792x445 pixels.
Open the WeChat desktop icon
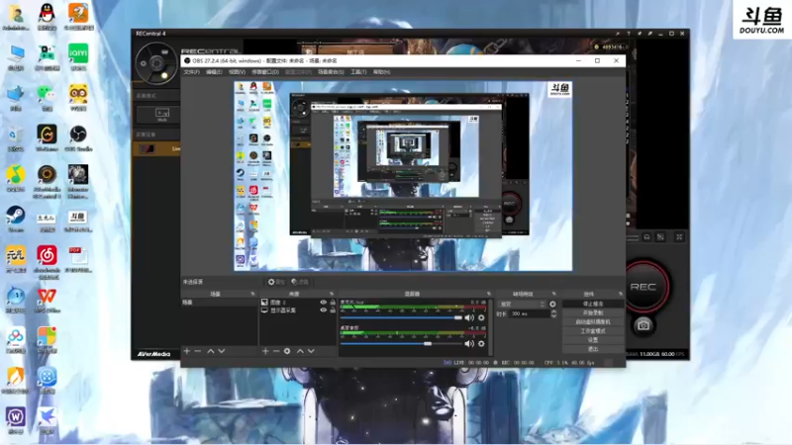pos(47,97)
